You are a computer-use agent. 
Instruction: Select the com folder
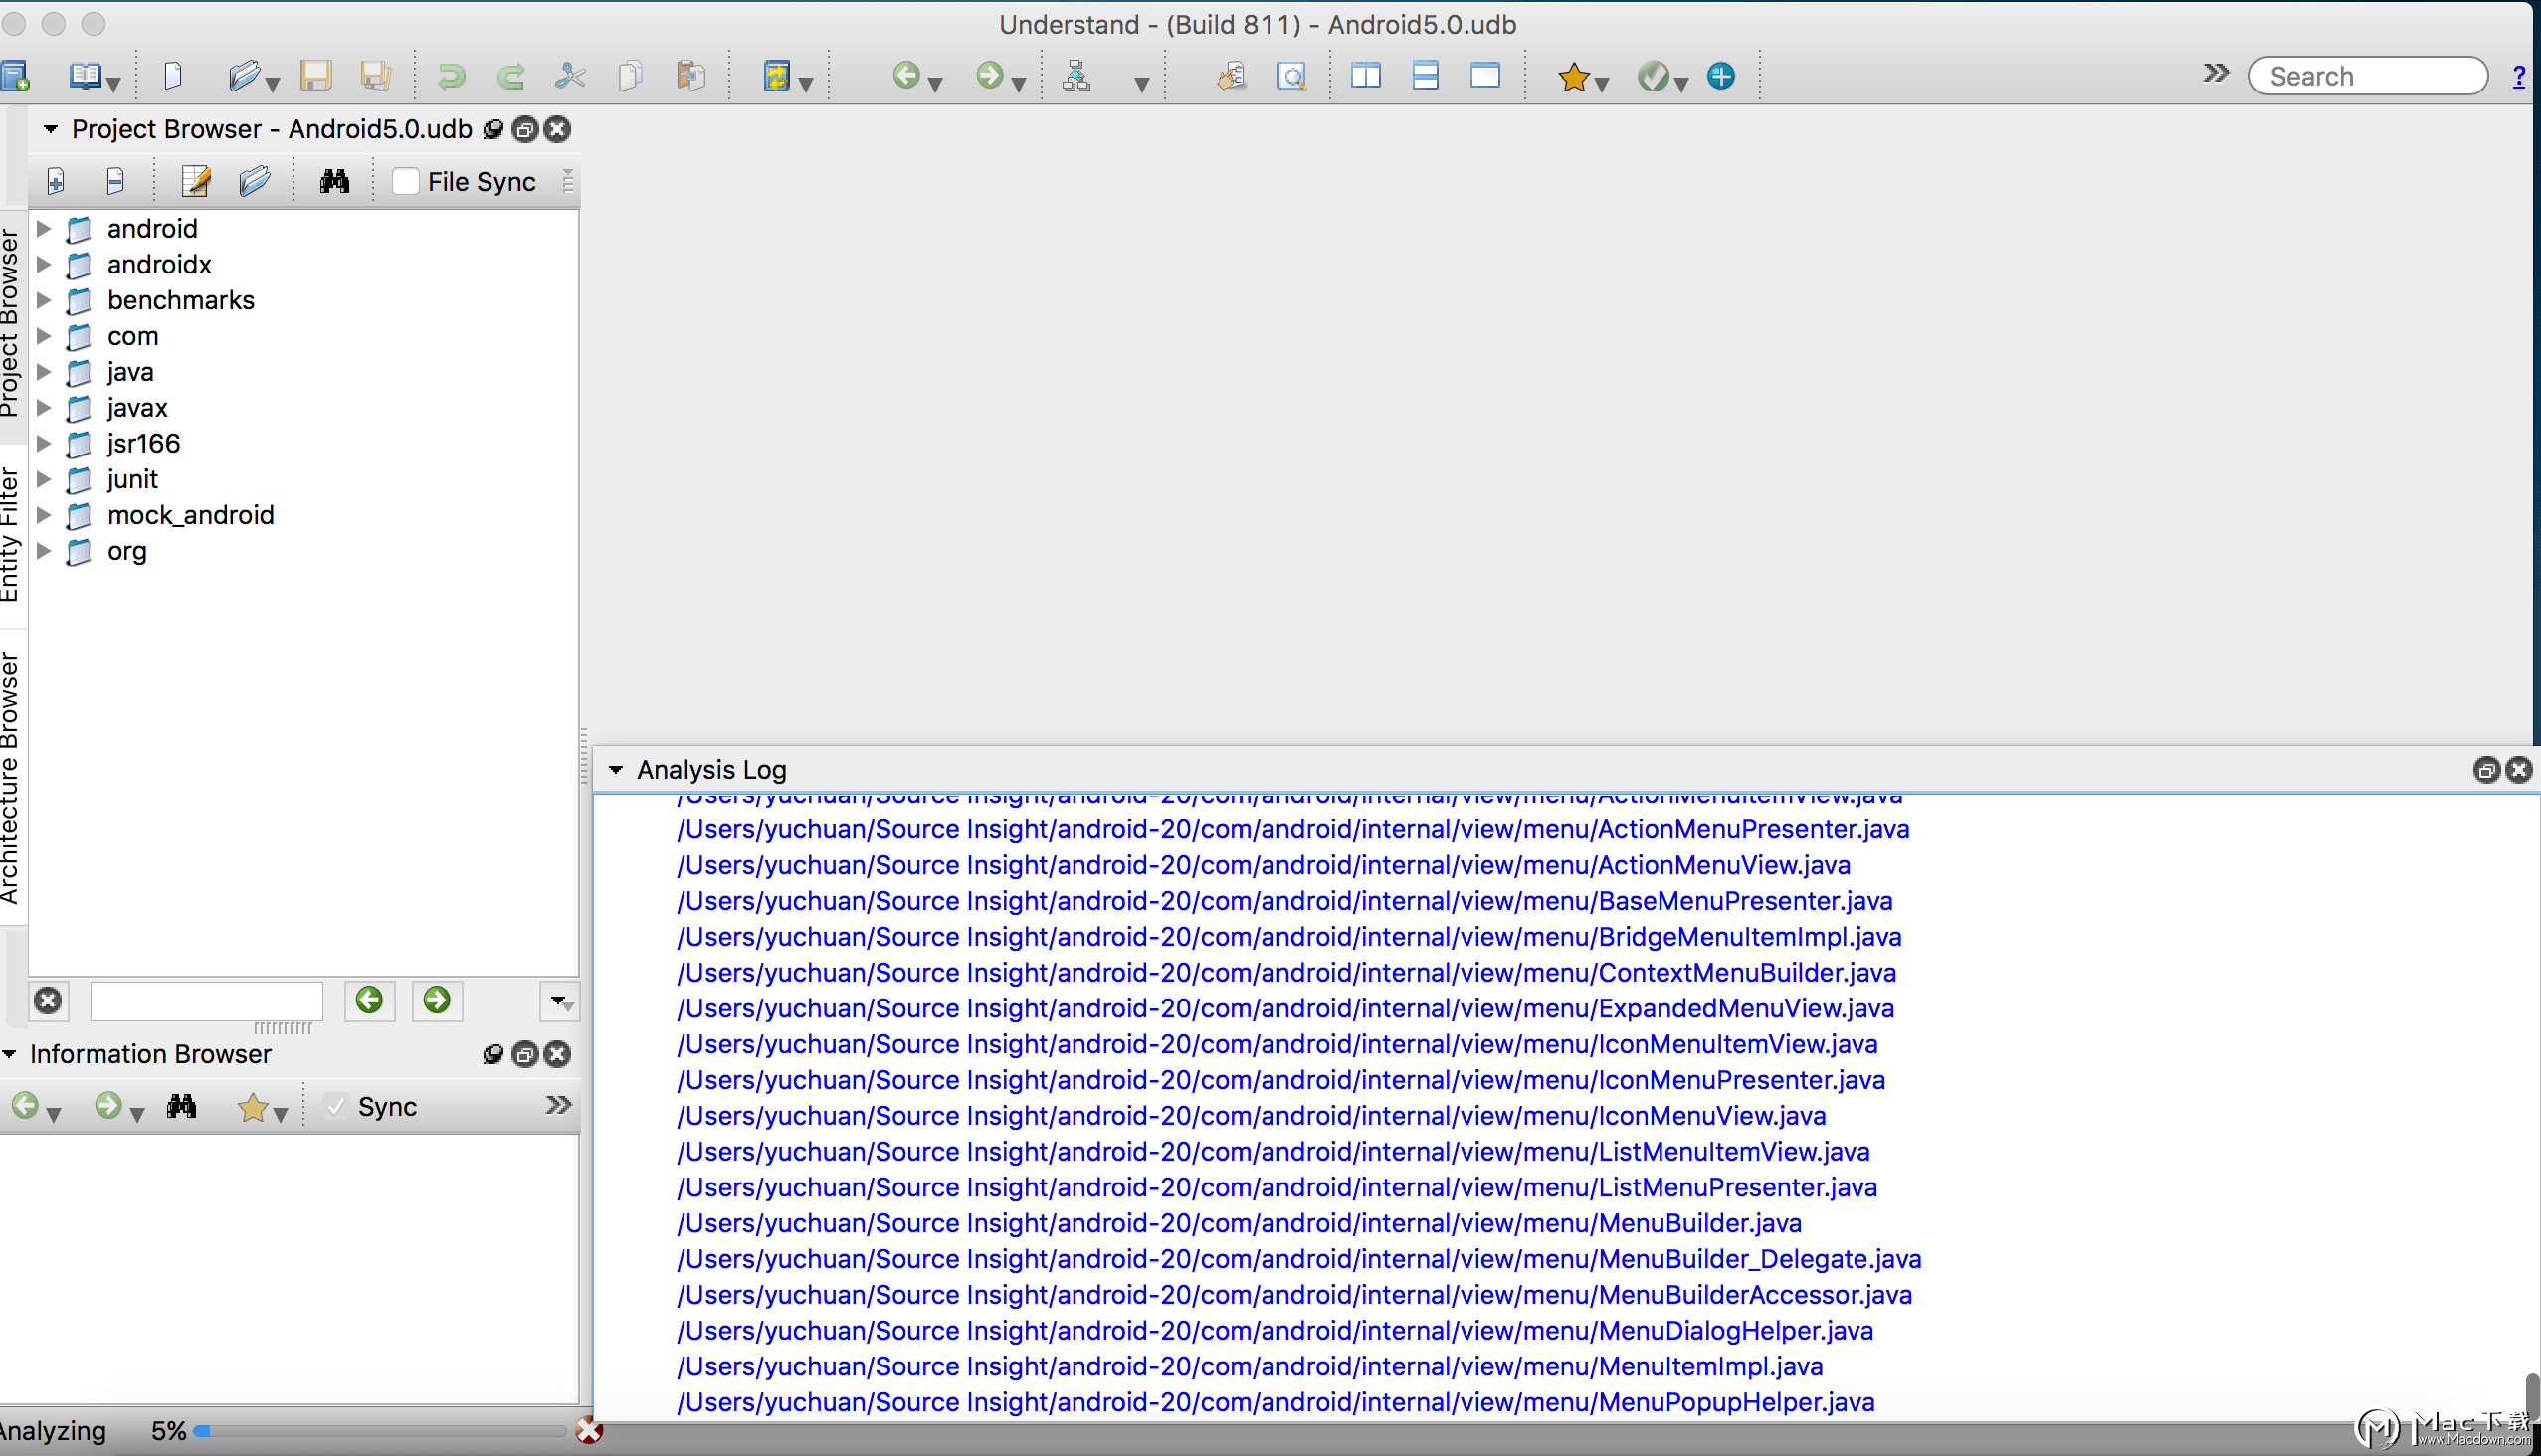(132, 336)
